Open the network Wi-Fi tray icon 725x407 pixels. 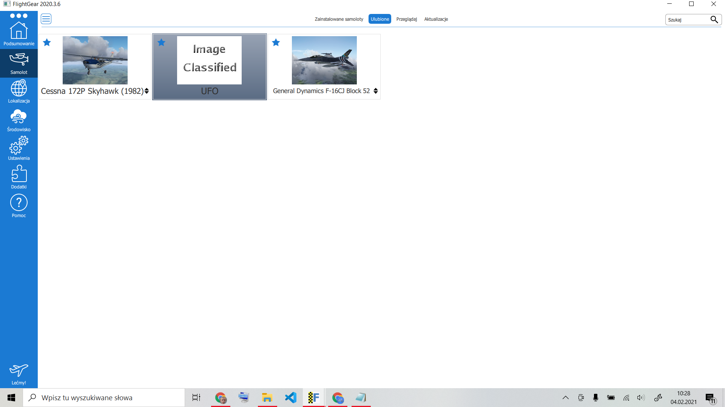tap(626, 398)
